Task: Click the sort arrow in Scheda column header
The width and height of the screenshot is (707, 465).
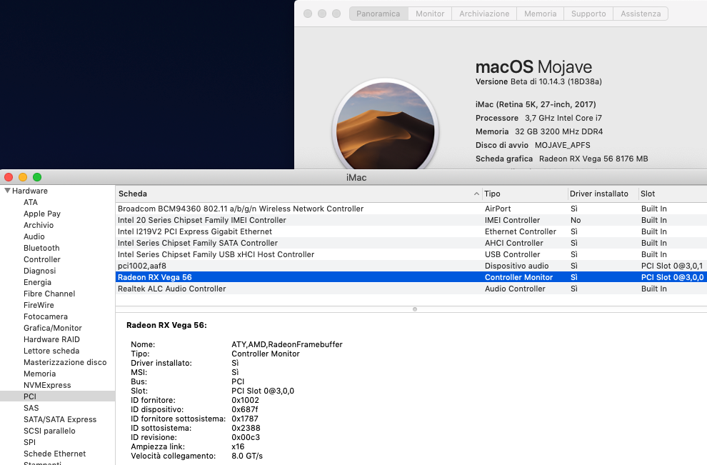Action: click(x=476, y=194)
